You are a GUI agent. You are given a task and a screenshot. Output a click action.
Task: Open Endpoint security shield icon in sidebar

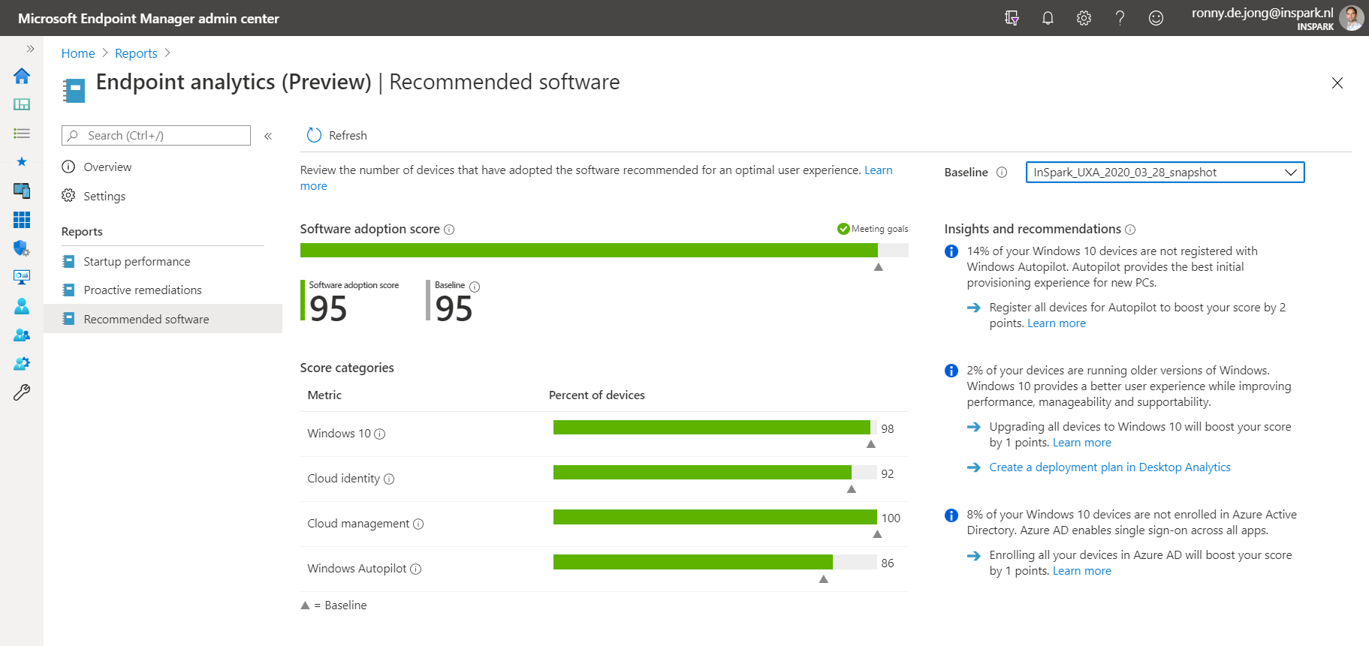point(22,248)
